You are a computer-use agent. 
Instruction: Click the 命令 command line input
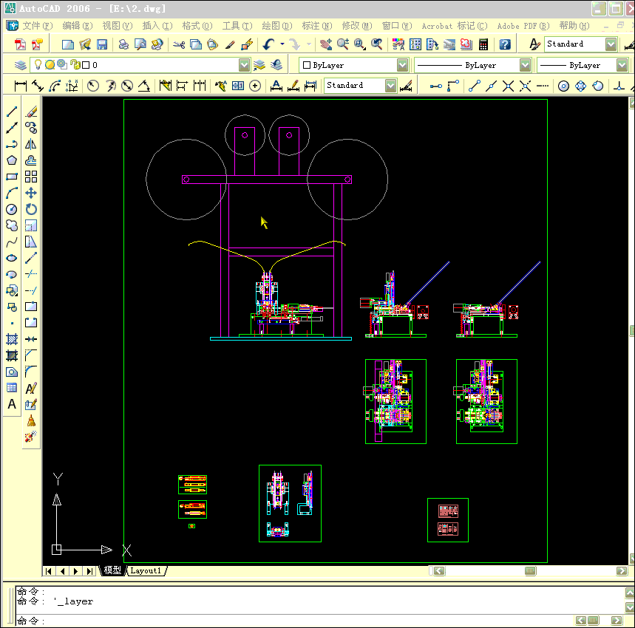[x=296, y=621]
